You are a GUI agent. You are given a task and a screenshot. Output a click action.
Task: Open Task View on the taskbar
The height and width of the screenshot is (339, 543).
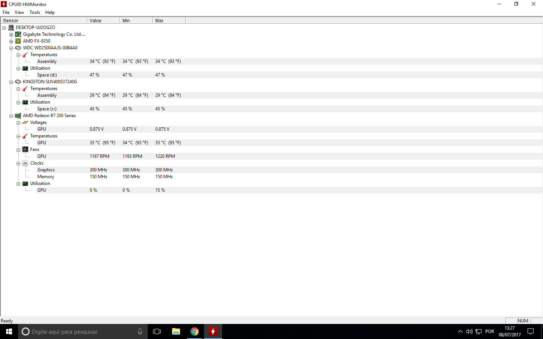click(157, 331)
